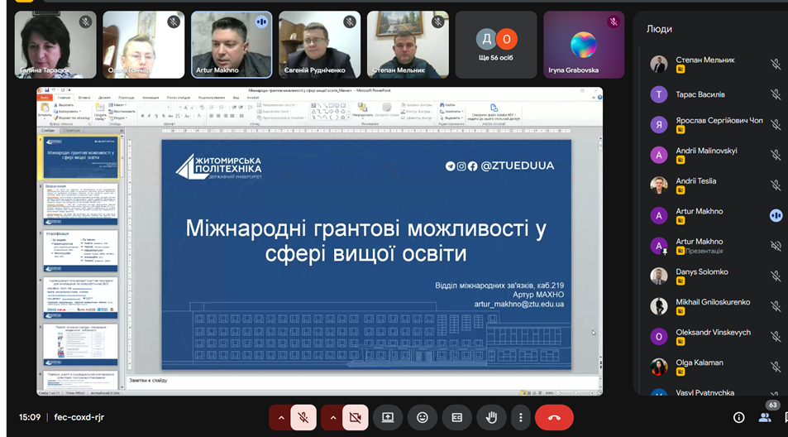
Task: Expand camera video settings arrow
Action: tap(332, 417)
